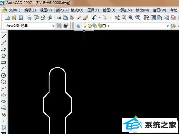Select the Revision Cloud tool

point(4,82)
